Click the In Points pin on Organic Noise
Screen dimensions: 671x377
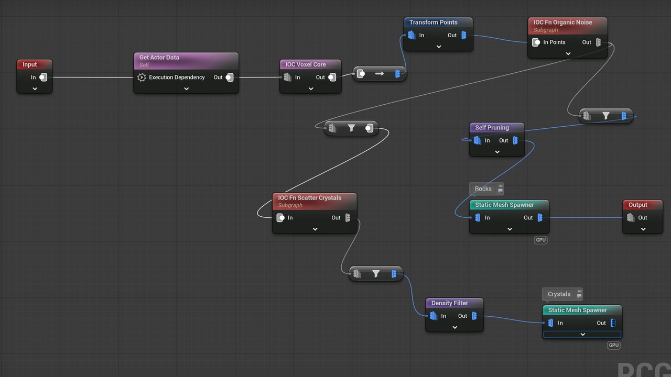(536, 42)
